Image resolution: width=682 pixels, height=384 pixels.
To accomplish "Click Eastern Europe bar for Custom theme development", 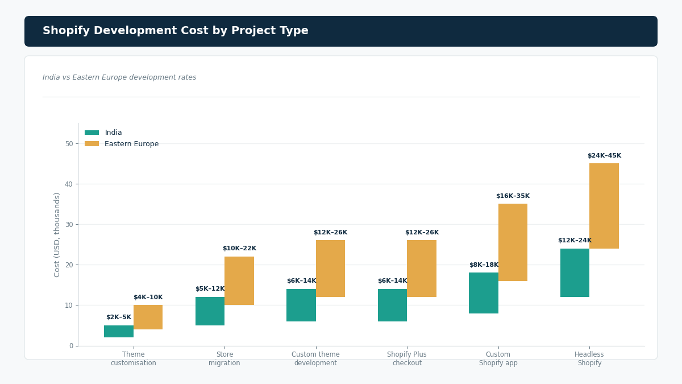I will pos(330,269).
